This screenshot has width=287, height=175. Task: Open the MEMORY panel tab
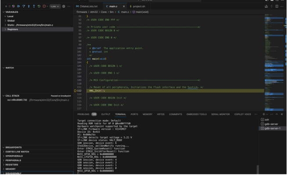147,114
